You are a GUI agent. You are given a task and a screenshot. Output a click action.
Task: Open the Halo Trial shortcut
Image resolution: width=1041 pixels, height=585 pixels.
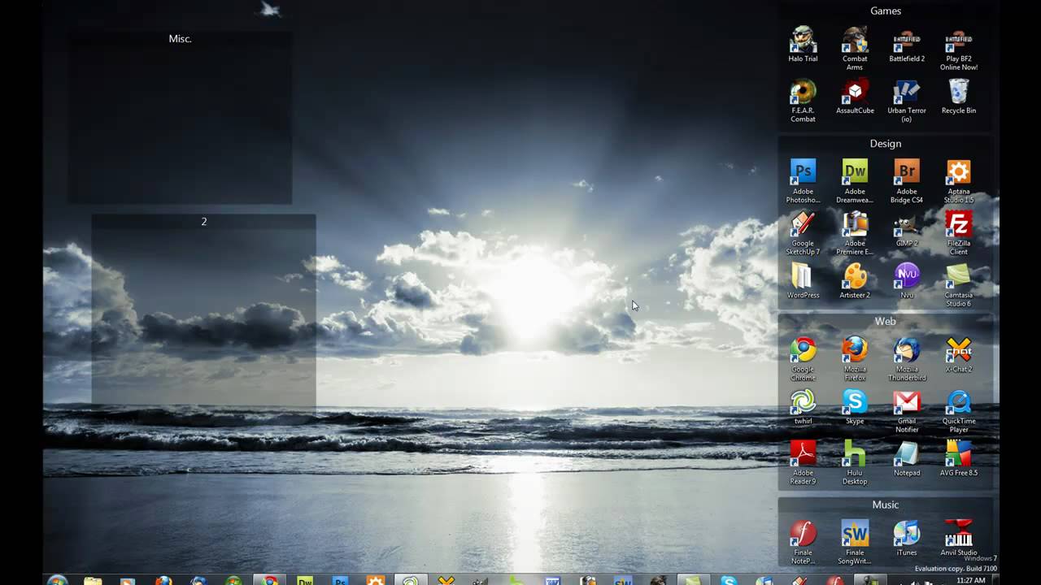(x=803, y=41)
